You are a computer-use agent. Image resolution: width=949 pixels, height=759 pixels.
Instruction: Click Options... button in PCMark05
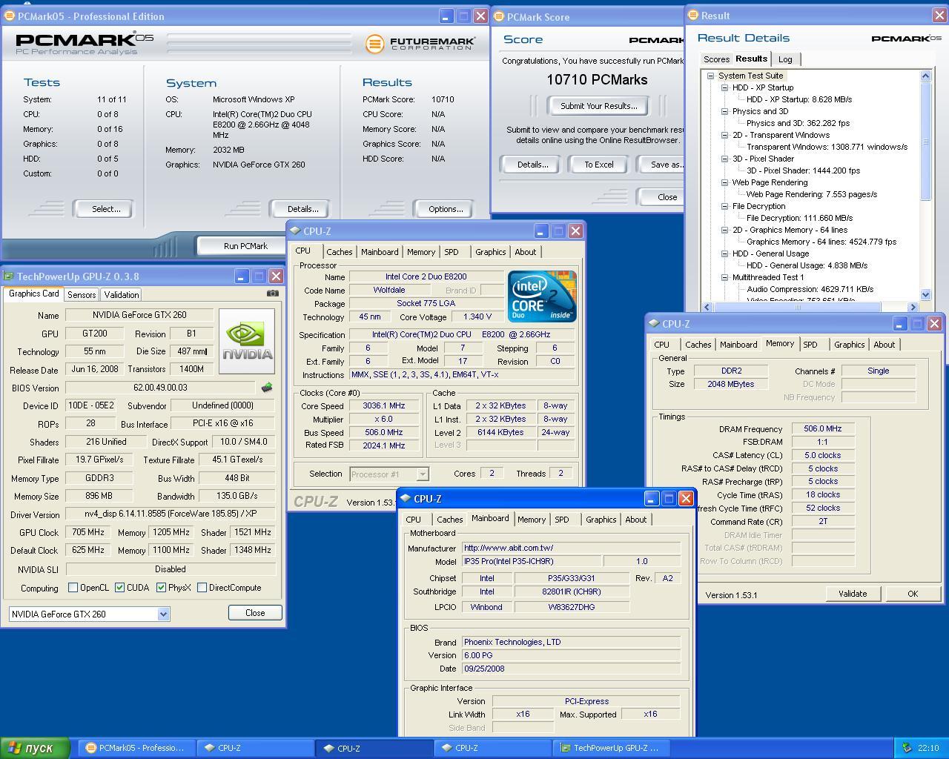pos(446,209)
